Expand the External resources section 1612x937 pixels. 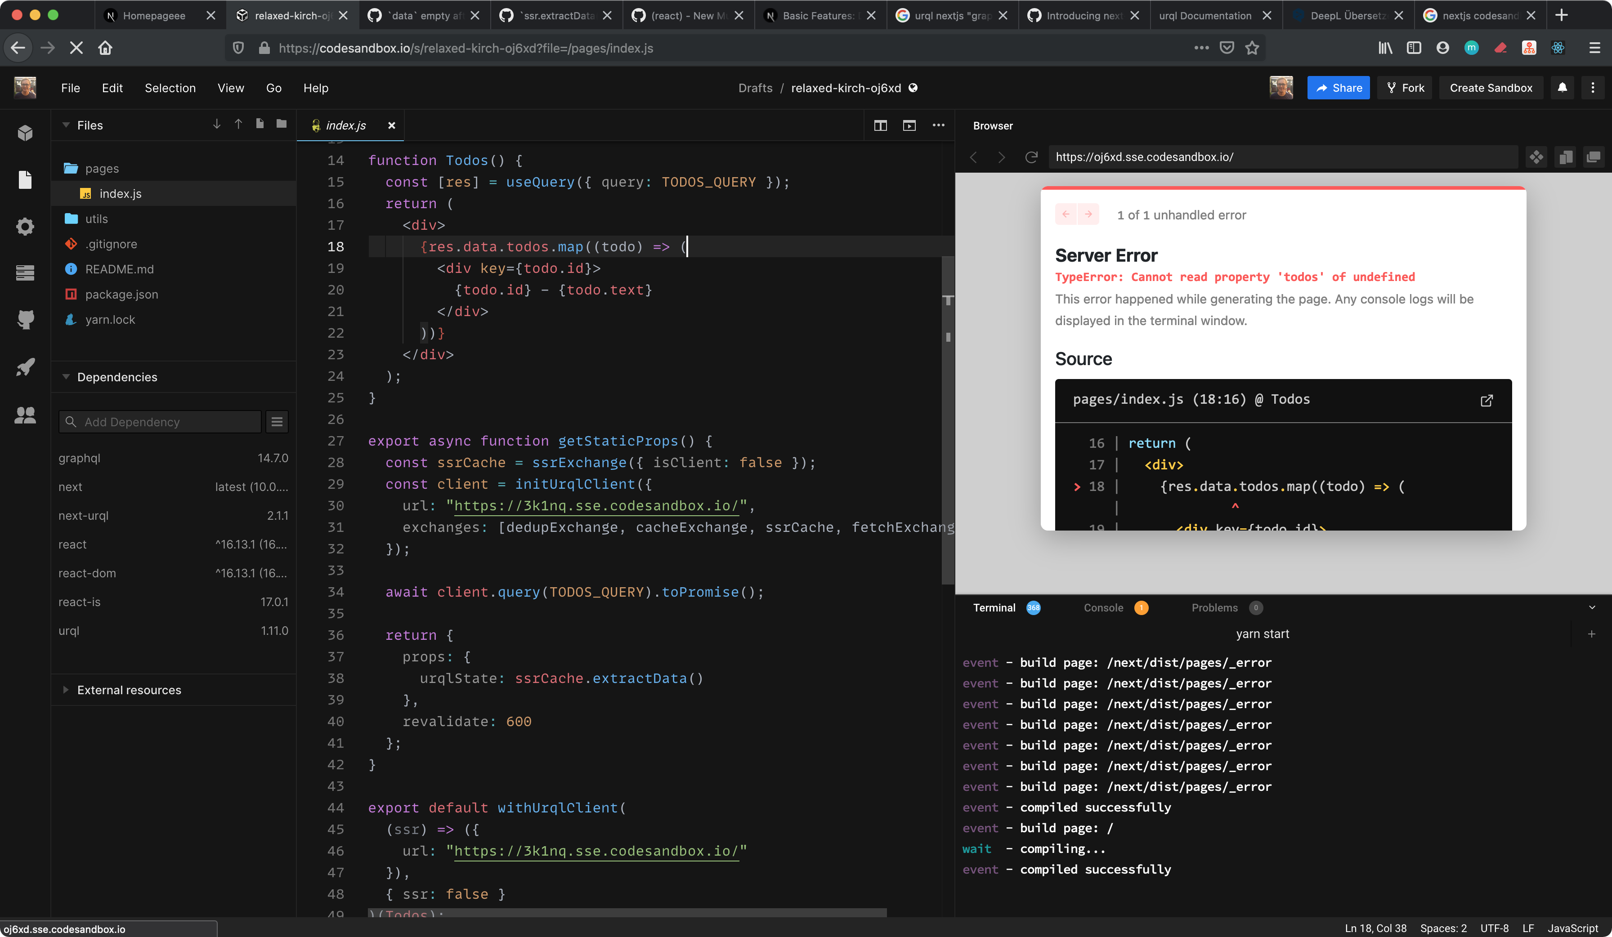click(x=66, y=690)
